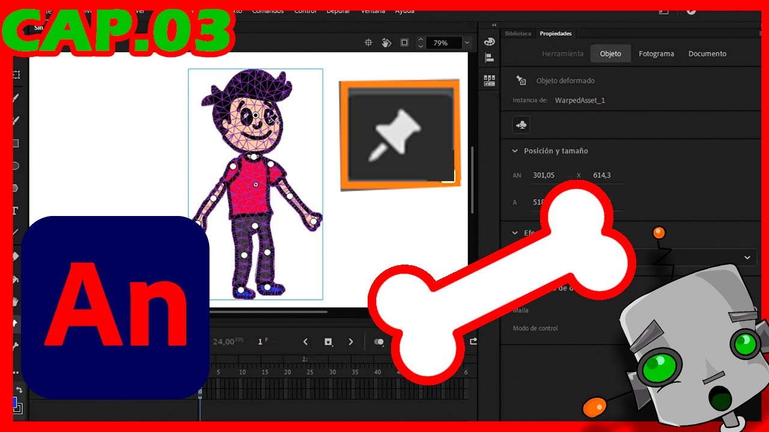Open the Comandos menu
This screenshot has height=432, width=769.
pyautogui.click(x=268, y=11)
